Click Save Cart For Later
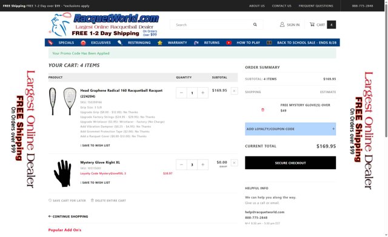 click(69, 201)
